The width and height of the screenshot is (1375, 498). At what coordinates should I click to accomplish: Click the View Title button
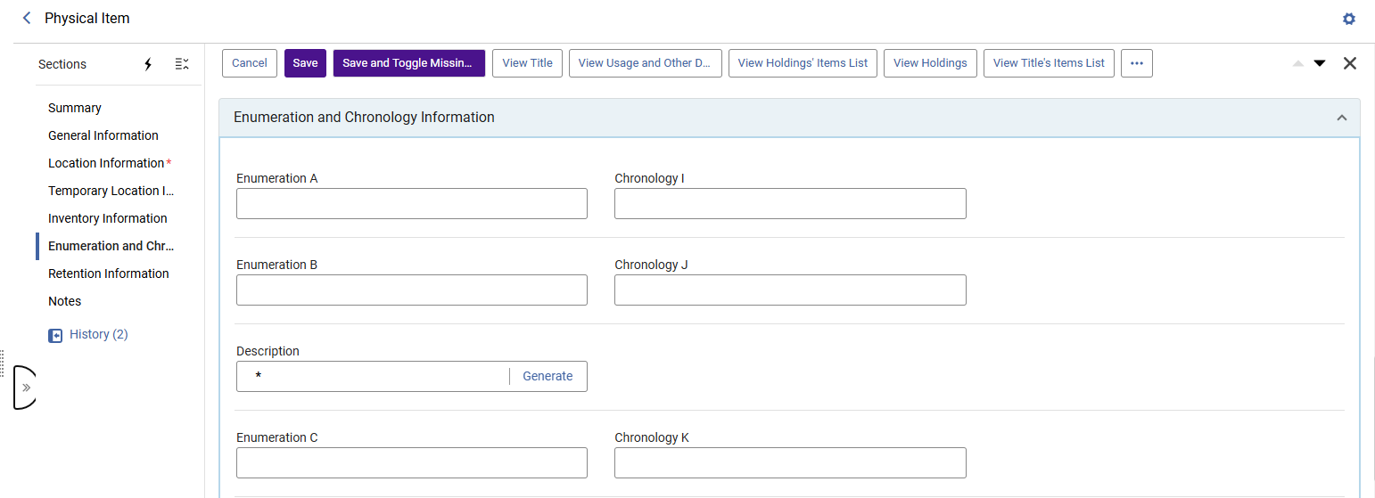pyautogui.click(x=528, y=63)
